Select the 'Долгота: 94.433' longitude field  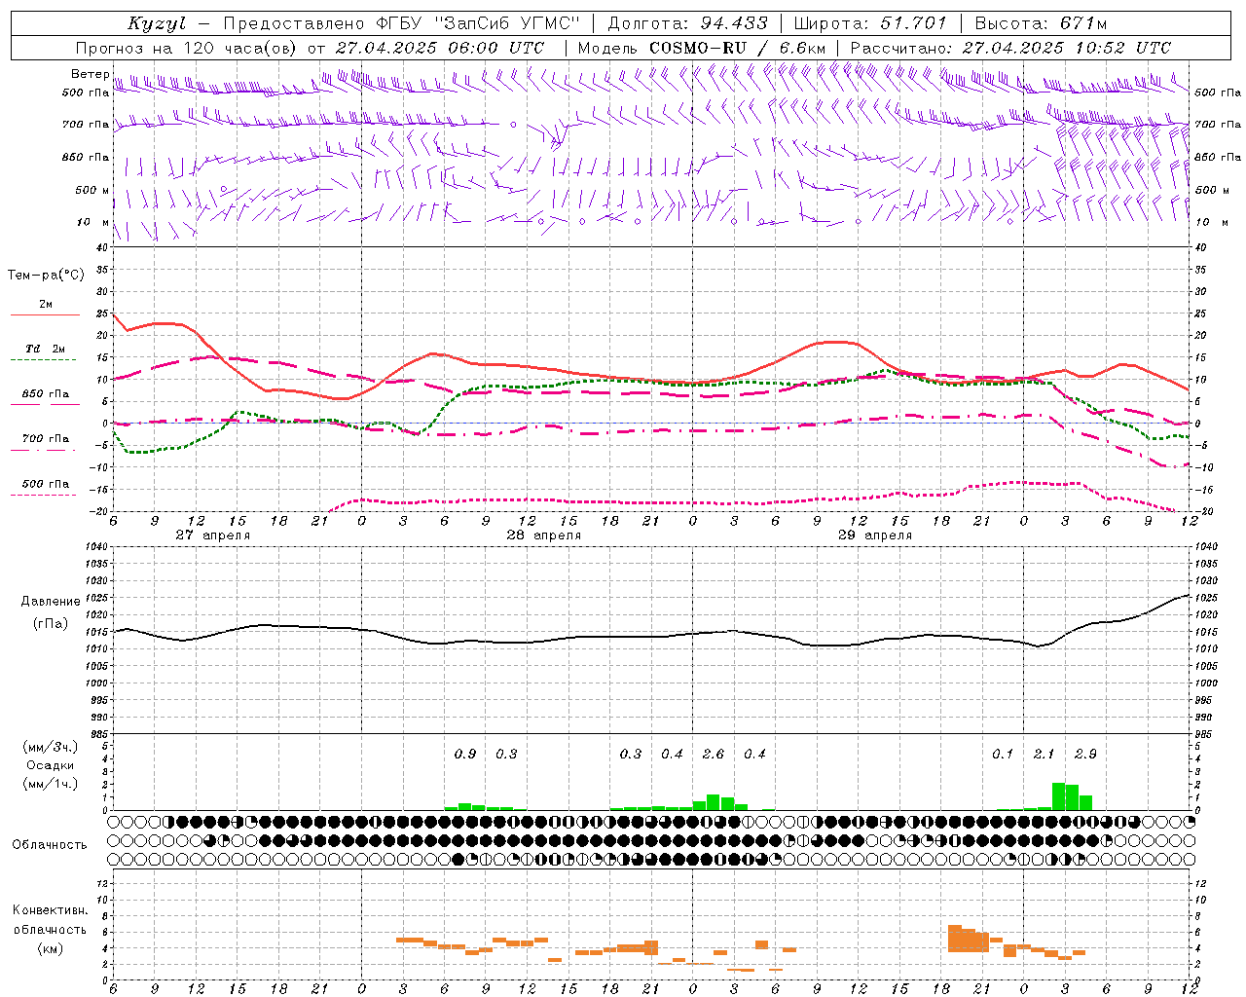tap(688, 24)
